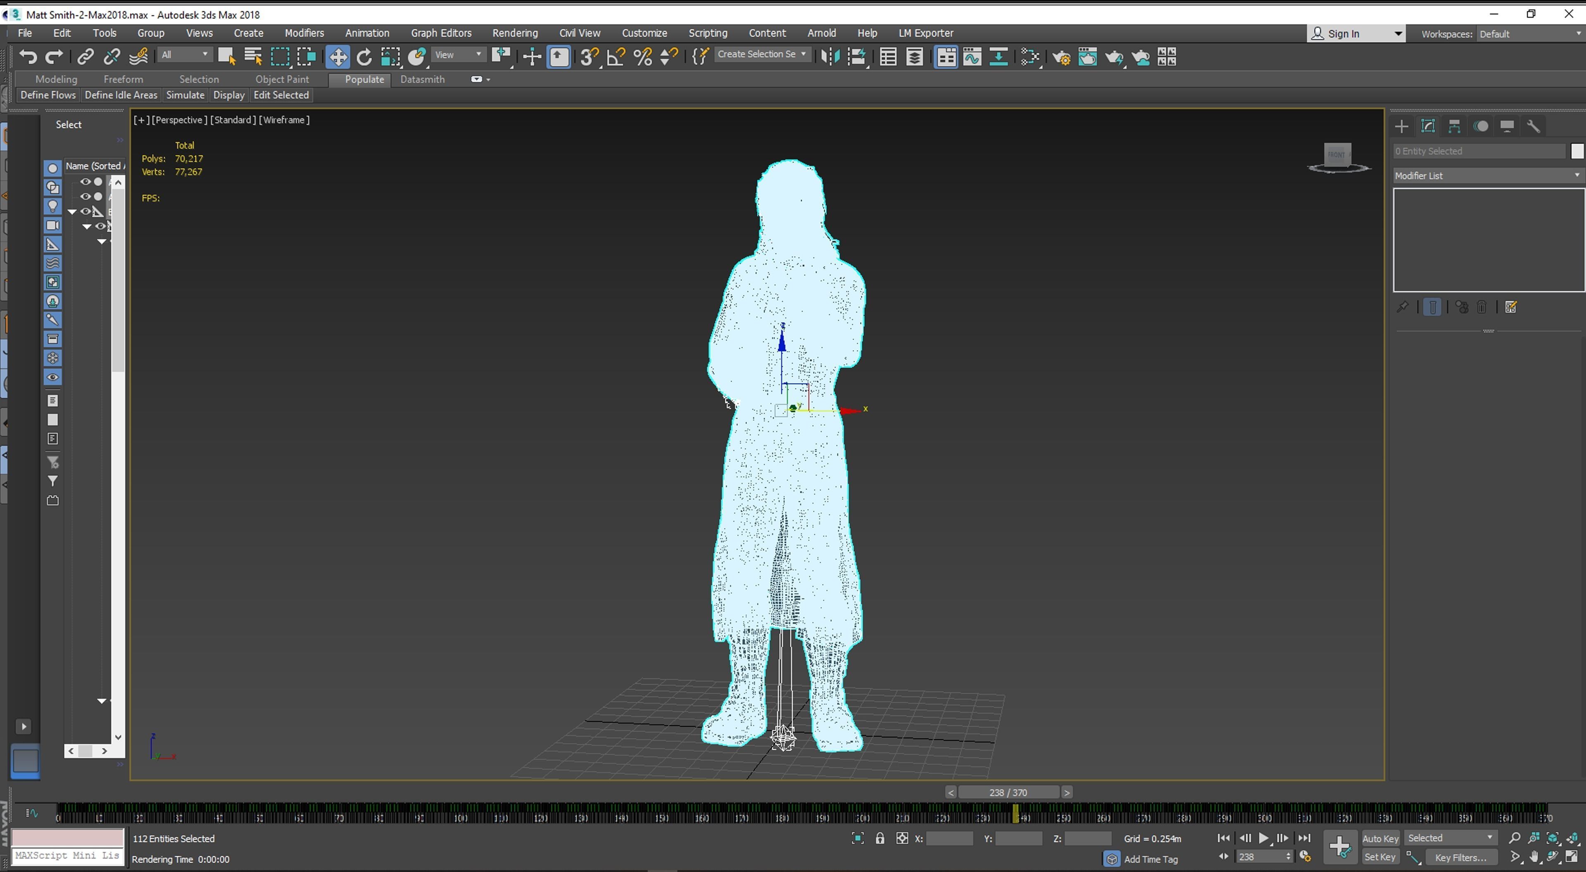This screenshot has width=1586, height=872.
Task: Click the Define Flows button
Action: click(48, 95)
